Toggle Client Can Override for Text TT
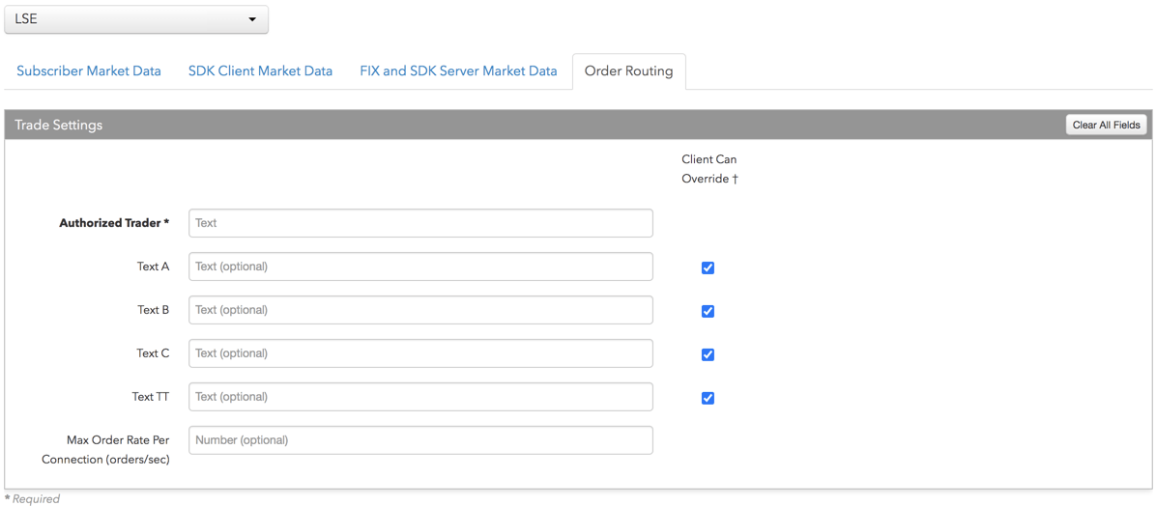 [708, 398]
